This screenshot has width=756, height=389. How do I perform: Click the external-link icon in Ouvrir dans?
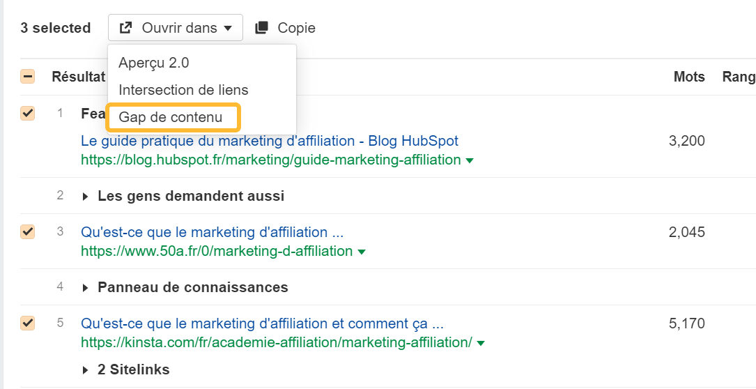click(126, 28)
